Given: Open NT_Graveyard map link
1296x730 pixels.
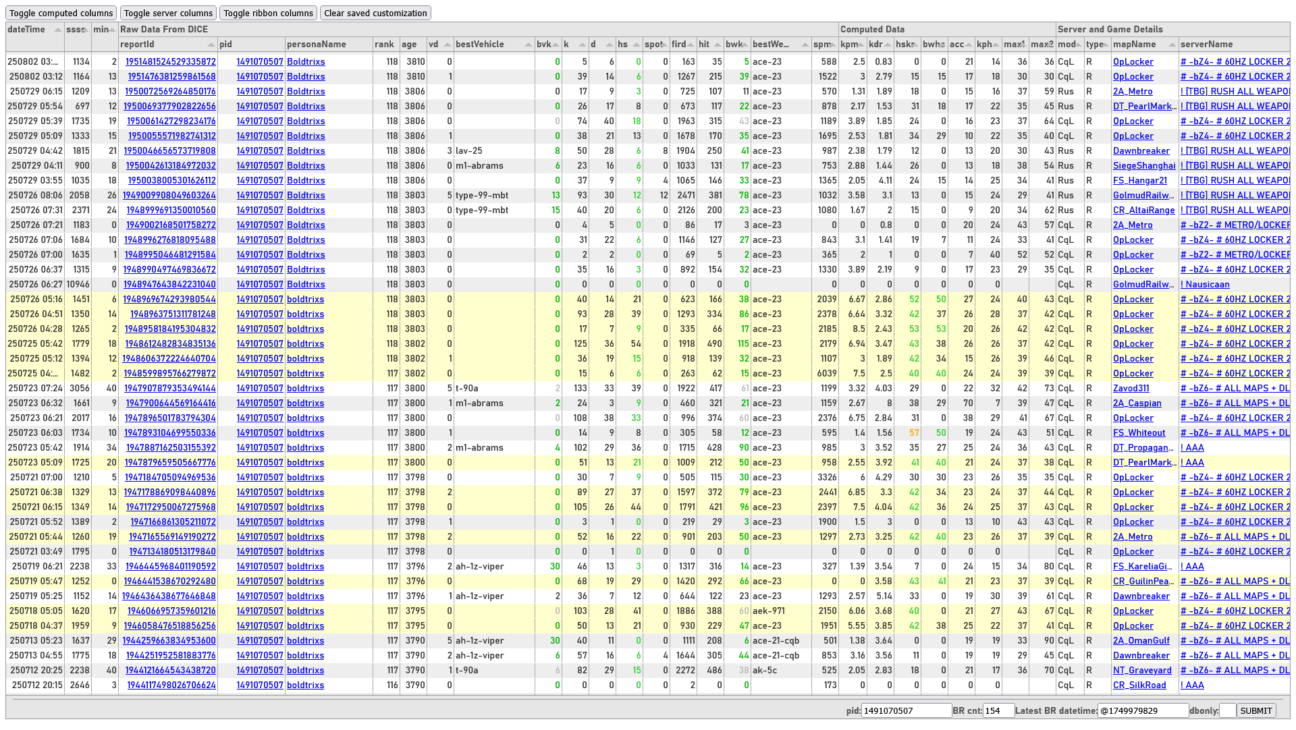Looking at the screenshot, I should [x=1142, y=671].
